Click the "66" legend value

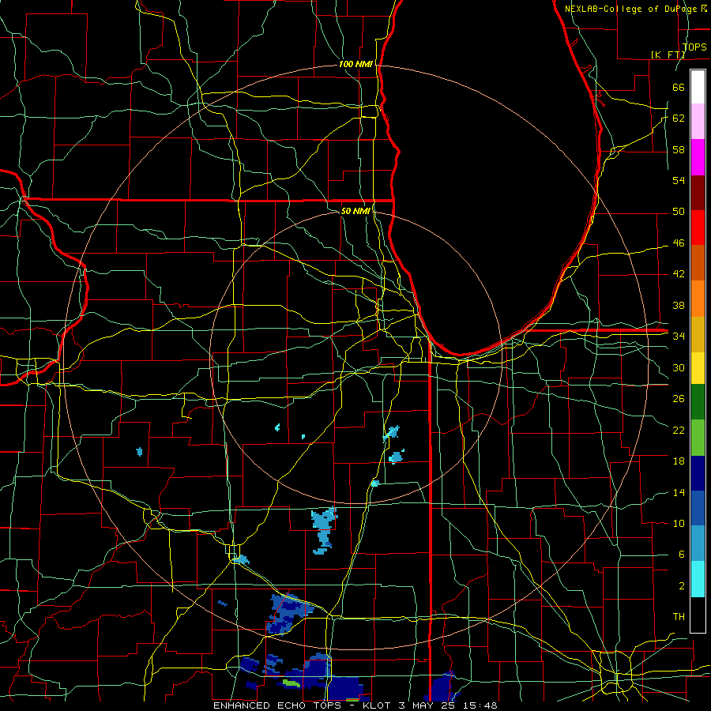(679, 88)
